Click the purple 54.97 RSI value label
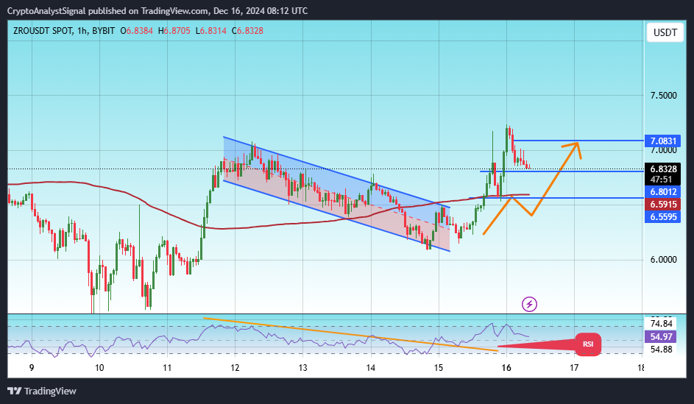The height and width of the screenshot is (404, 694). click(x=661, y=337)
